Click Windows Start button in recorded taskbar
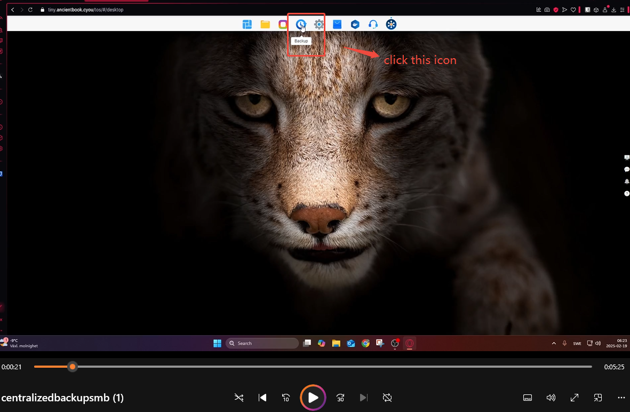 coord(217,343)
